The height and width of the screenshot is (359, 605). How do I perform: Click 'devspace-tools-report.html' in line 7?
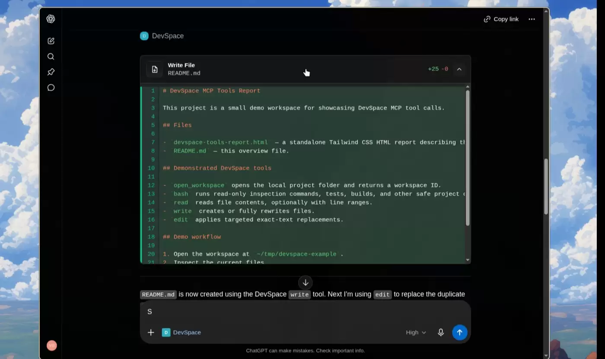coord(220,142)
